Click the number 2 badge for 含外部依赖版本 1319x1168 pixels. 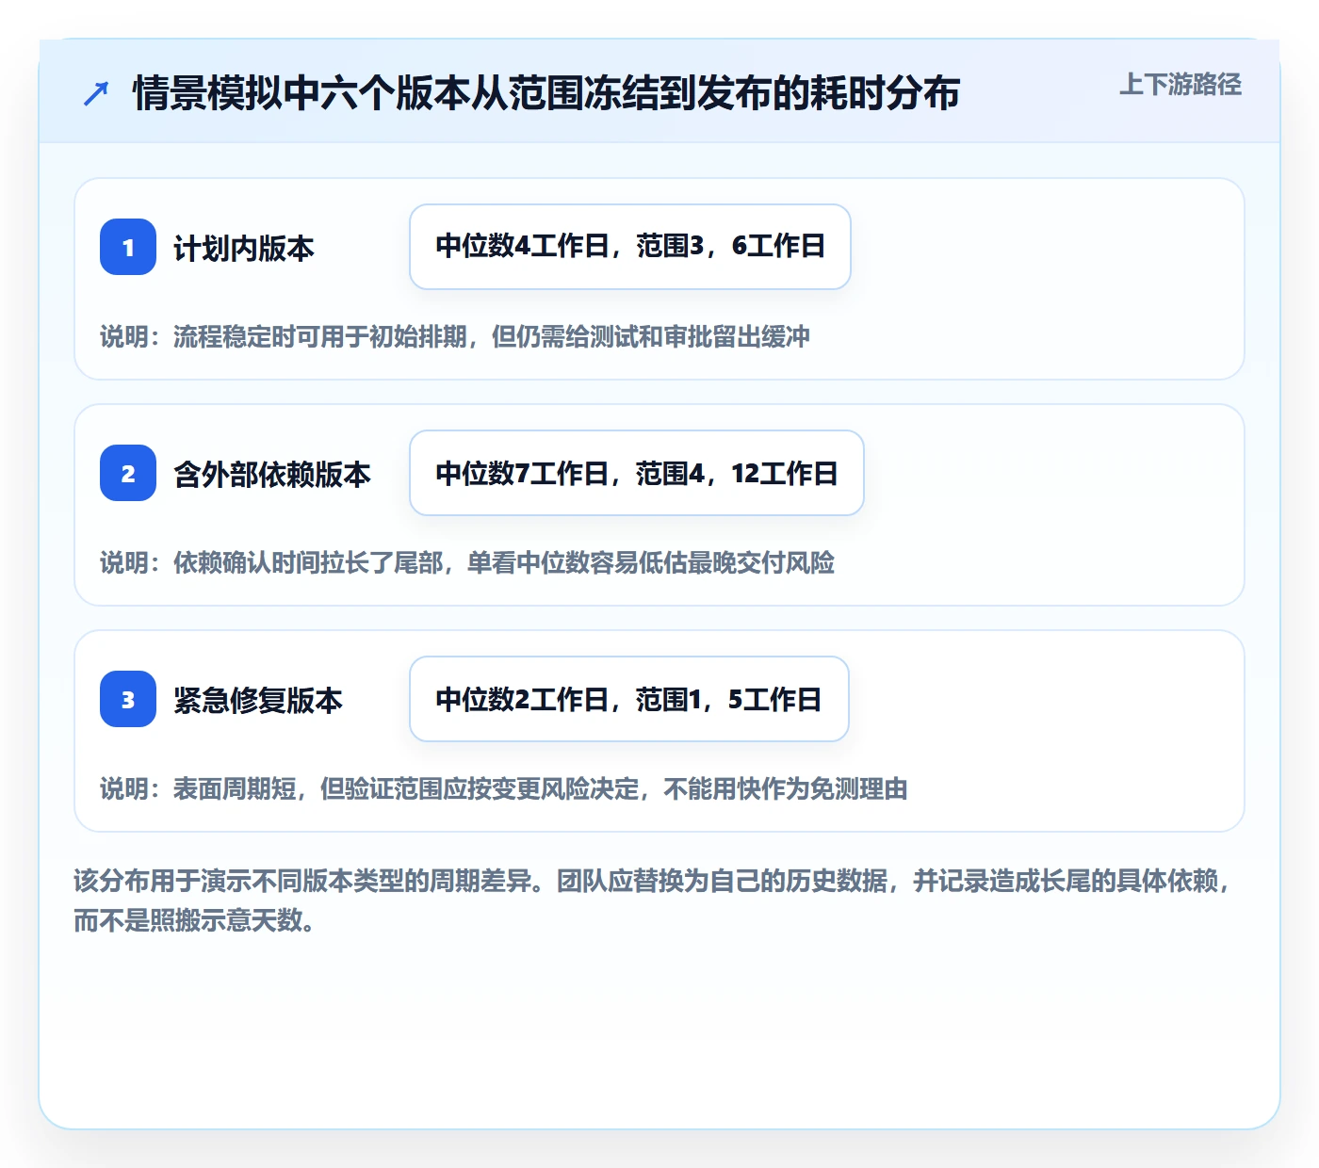128,473
